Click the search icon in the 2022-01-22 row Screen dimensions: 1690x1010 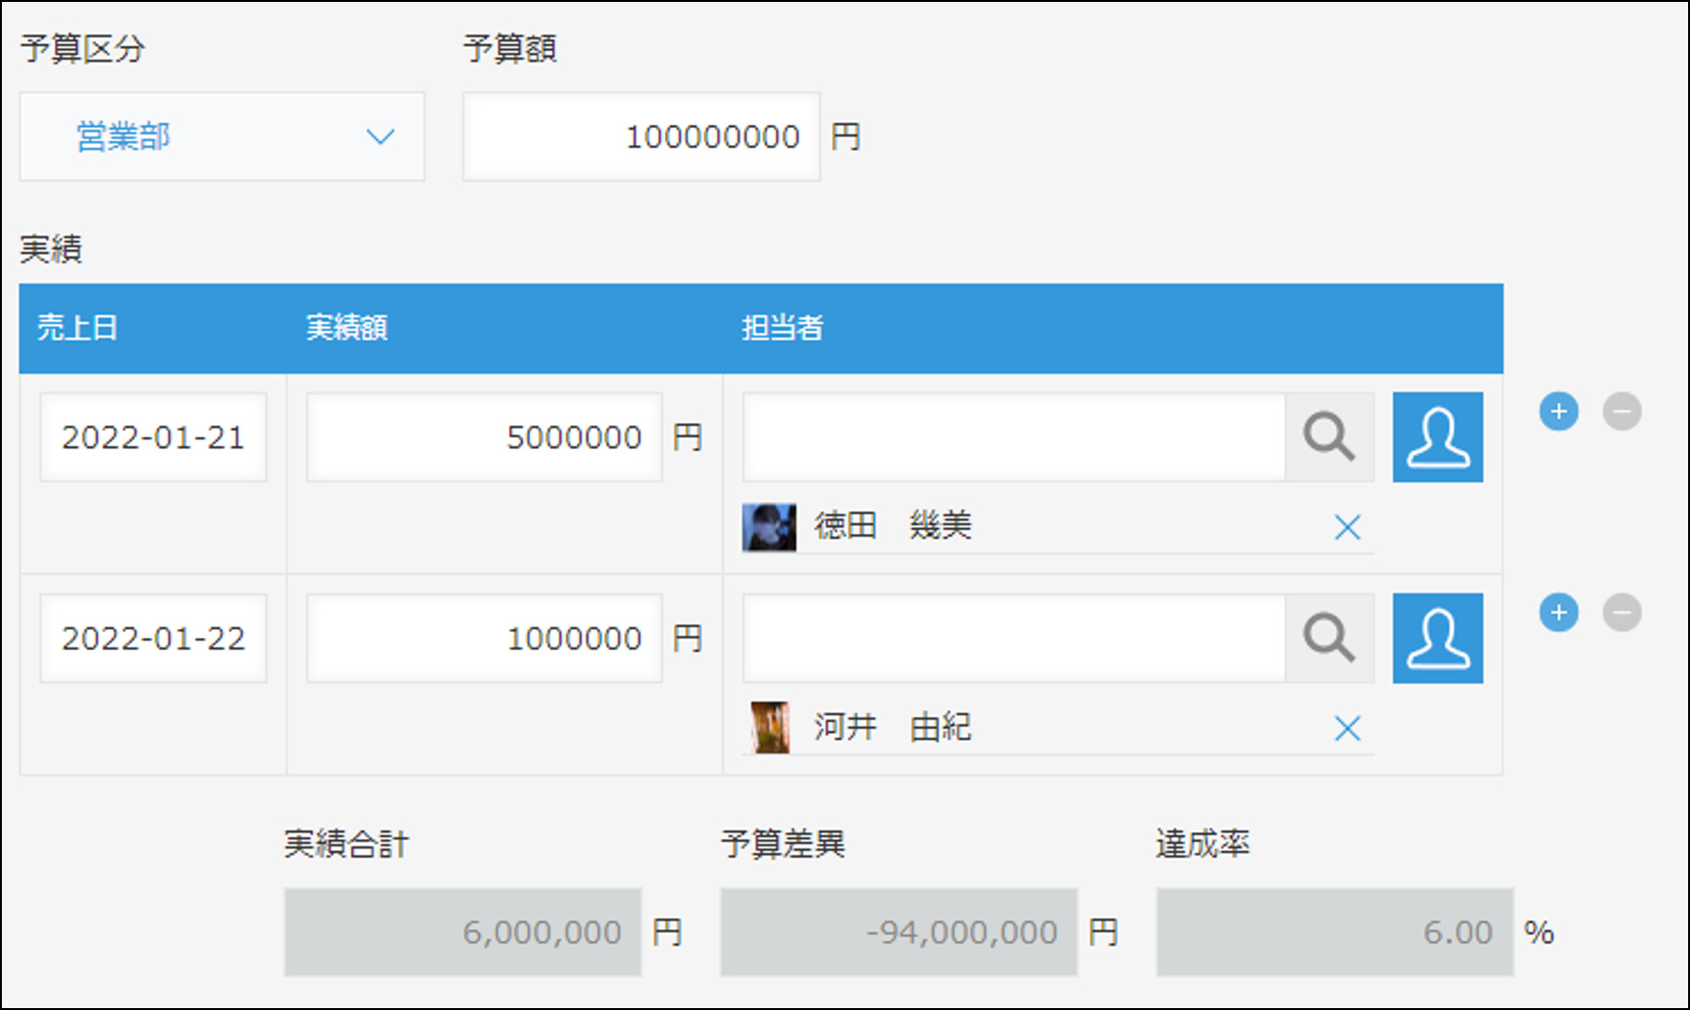point(1329,639)
